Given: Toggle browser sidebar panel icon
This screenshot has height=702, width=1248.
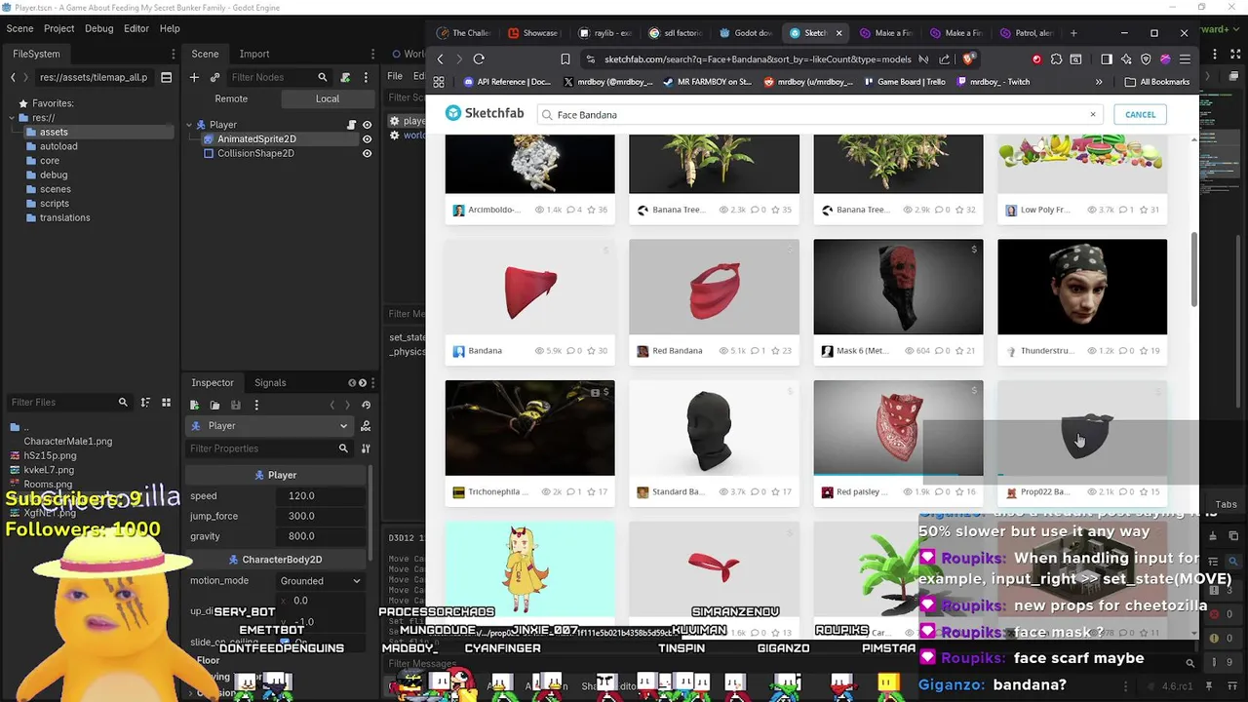Looking at the screenshot, I should [1106, 59].
